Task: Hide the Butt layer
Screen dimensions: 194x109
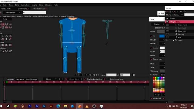Action: click(167, 37)
